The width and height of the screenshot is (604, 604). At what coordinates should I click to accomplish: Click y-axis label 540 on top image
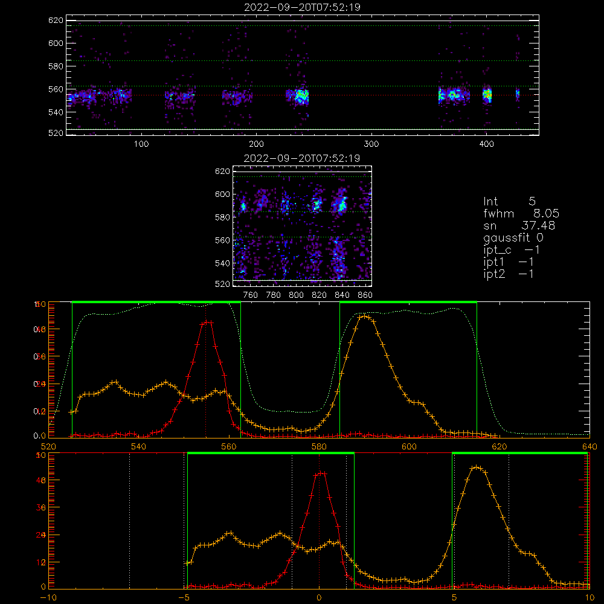pos(56,112)
